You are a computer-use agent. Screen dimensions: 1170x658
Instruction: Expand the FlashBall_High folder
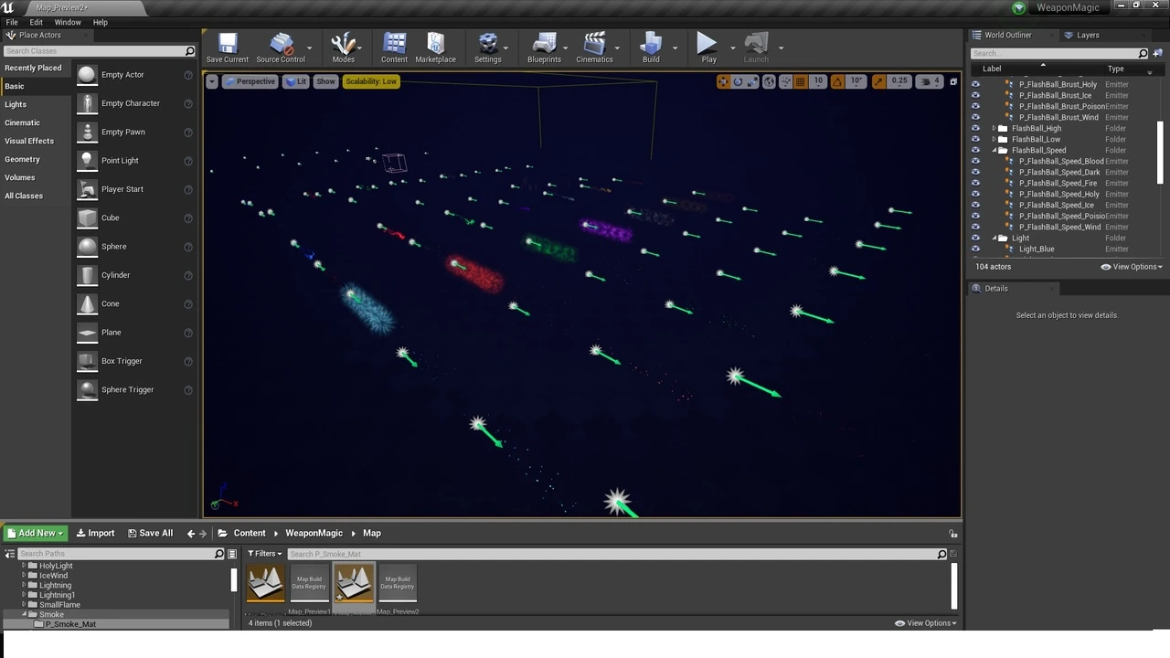click(x=994, y=129)
